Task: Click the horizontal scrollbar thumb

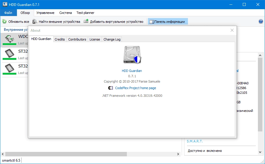Action: [x=66, y=154]
